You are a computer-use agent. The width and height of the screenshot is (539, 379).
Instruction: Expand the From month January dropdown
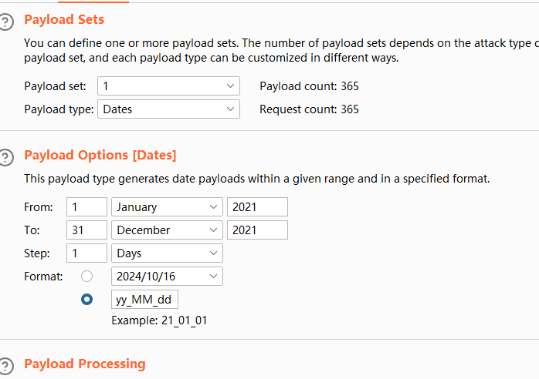point(168,207)
